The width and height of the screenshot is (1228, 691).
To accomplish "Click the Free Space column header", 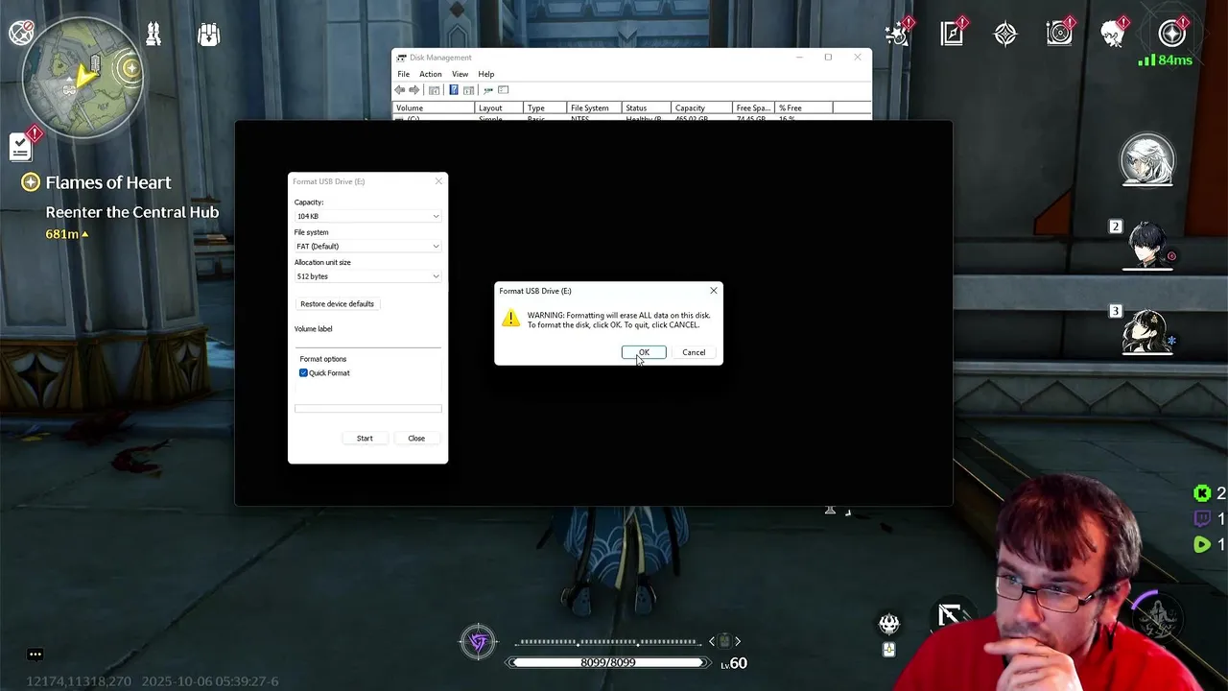I will tap(754, 107).
